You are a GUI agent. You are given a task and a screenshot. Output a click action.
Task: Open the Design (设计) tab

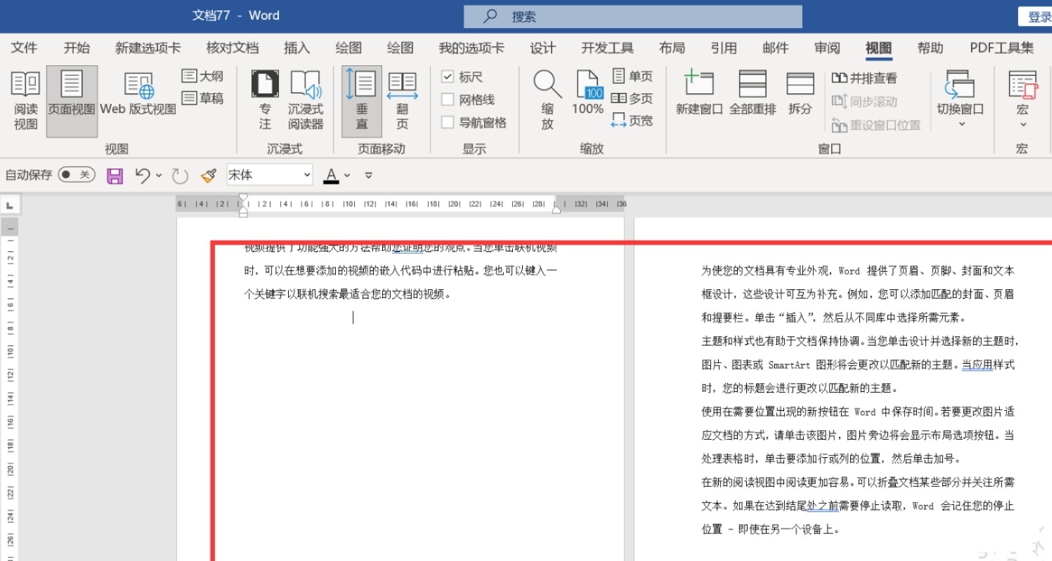[542, 48]
